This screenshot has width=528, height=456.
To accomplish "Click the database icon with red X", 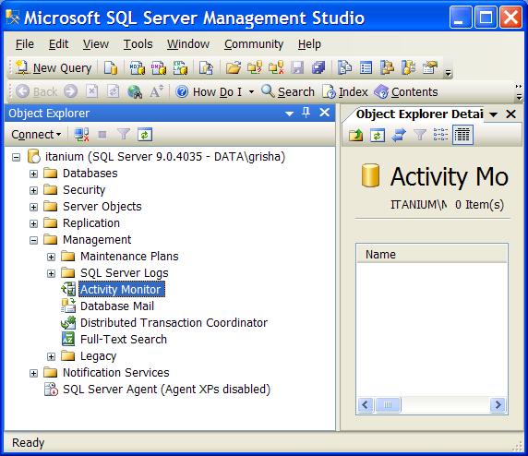I will [x=276, y=67].
